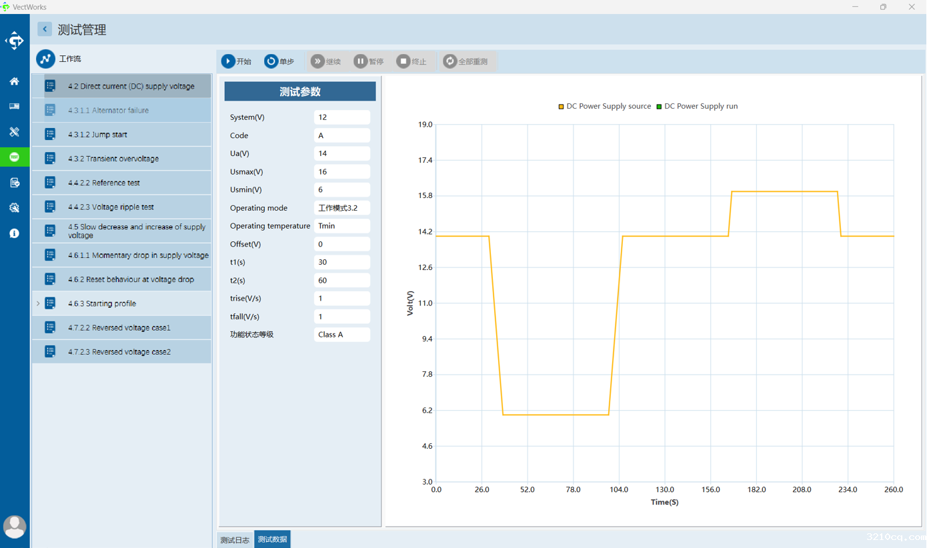
Task: Toggle DC Power Supply source legend swatch
Action: point(561,107)
